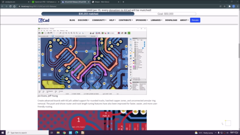Image resolution: width=240 pixels, height=135 pixels.
Task: Click the Windows 'Type here to search' box
Action: (x=27, y=133)
